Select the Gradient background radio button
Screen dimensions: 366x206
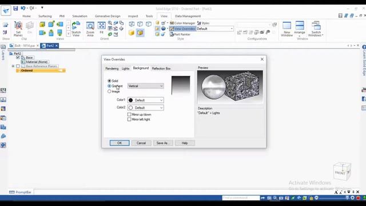coord(109,86)
